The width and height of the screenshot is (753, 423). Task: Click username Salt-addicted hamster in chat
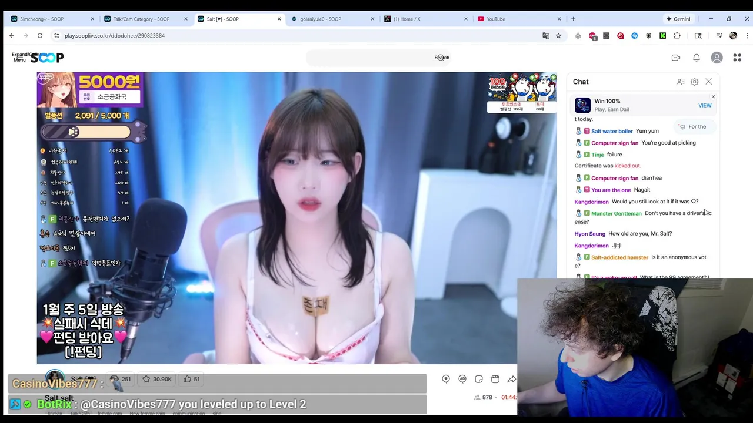(x=619, y=257)
